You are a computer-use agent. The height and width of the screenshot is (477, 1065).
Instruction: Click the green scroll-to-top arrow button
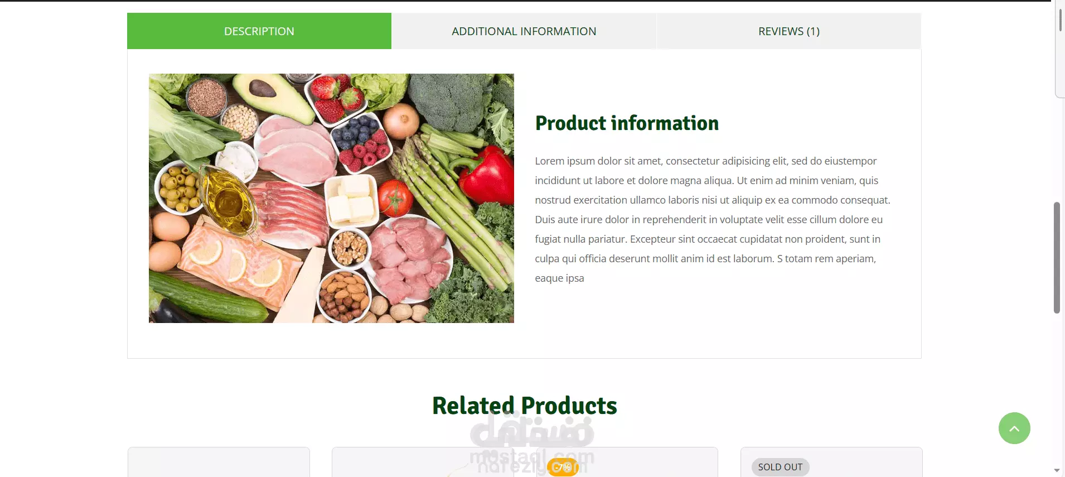[1014, 428]
